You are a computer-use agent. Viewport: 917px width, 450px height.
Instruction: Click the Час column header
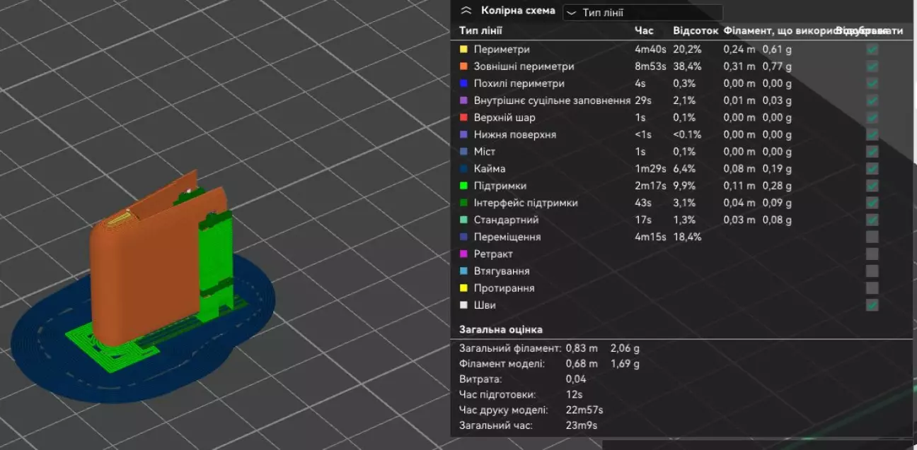point(644,31)
